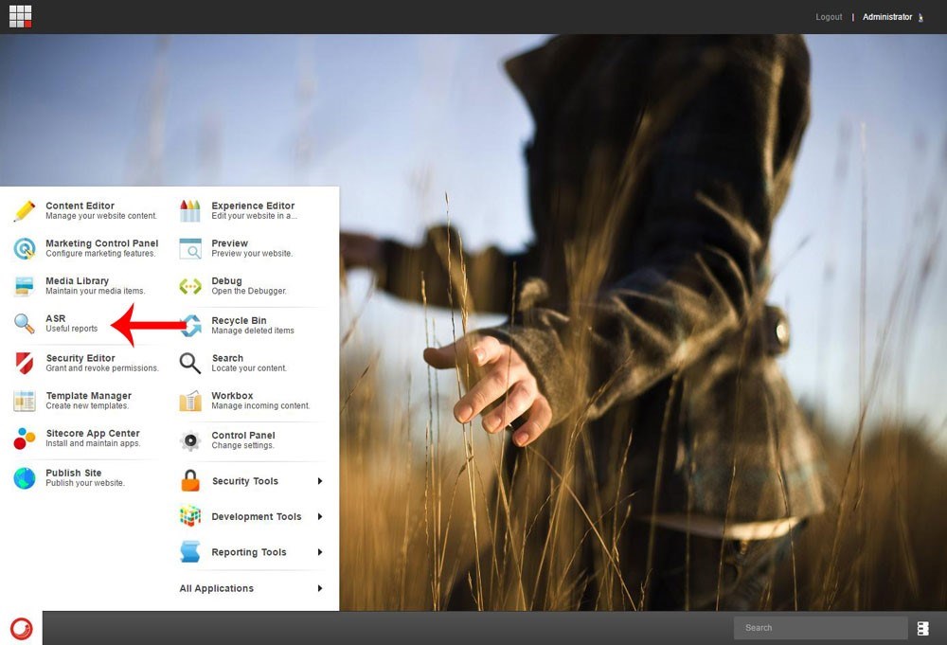
Task: Launch ASR reports magnifier icon
Action: (25, 324)
